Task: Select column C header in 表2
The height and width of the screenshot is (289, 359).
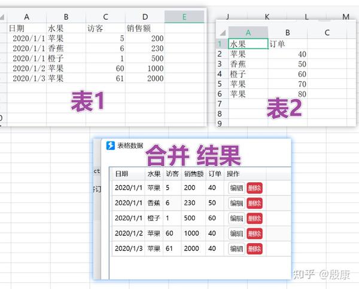Action: [x=327, y=33]
